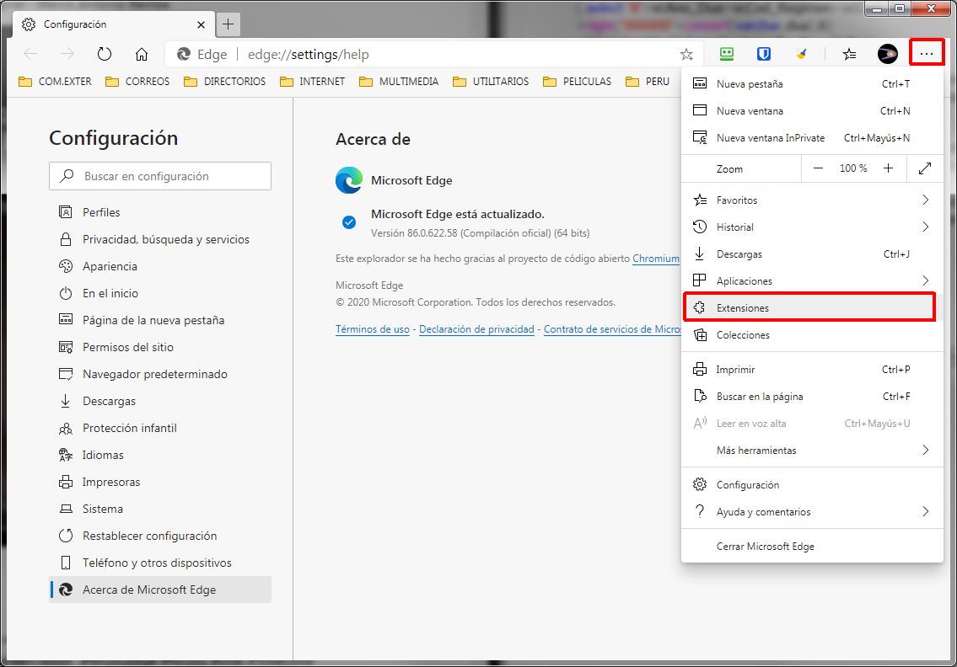Expand Favoritos submenu
Image resolution: width=957 pixels, height=667 pixels.
click(x=812, y=200)
